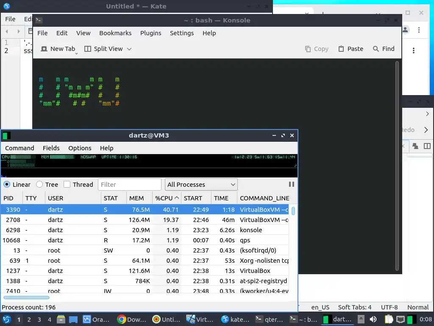The width and height of the screenshot is (434, 326).
Task: Enable the Thread checkbox
Action: [67, 184]
